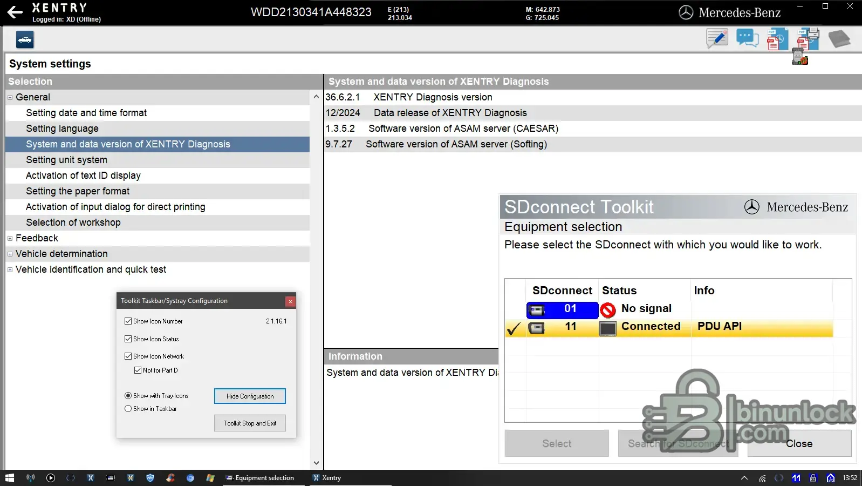
Task: Click the Select button in SDconnect Toolkit
Action: [557, 443]
